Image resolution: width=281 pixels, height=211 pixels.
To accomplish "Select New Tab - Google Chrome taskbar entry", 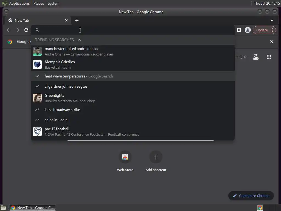I will [32, 208].
